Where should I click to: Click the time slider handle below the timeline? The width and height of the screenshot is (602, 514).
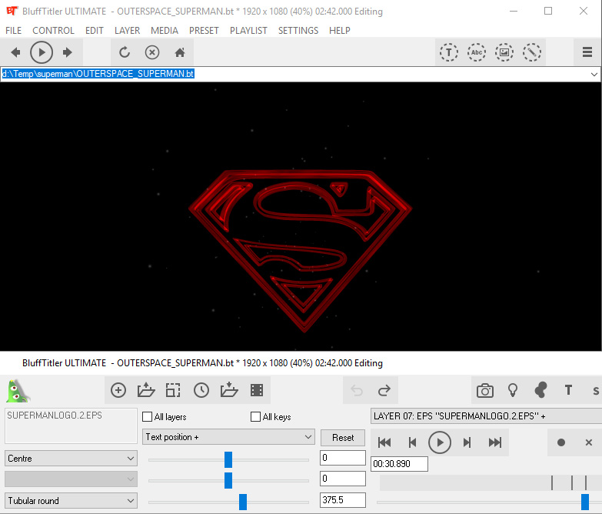[585, 502]
